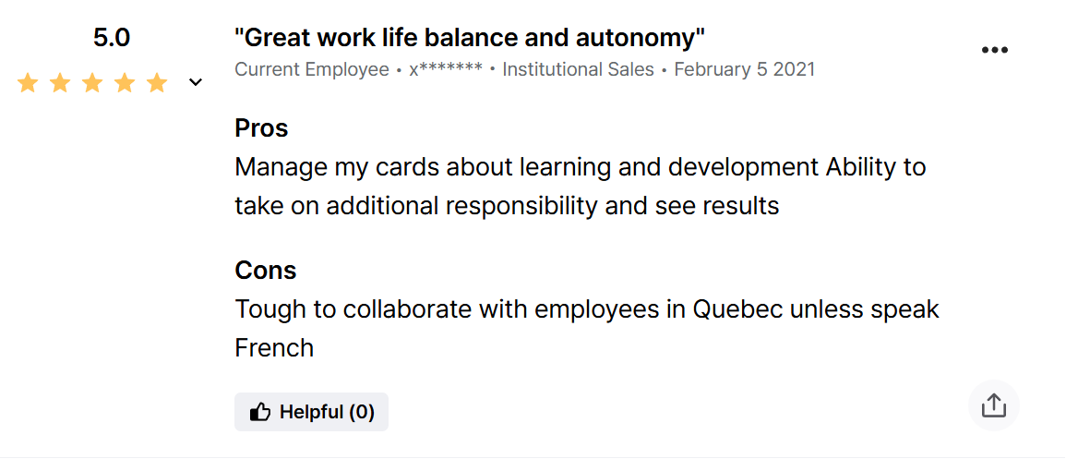The image size is (1066, 471).
Task: Click the first rating star
Action: (x=27, y=83)
